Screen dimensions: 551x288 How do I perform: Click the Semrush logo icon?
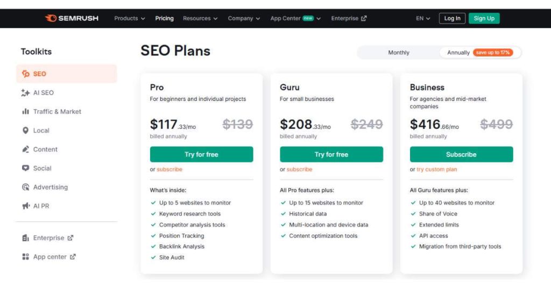51,18
